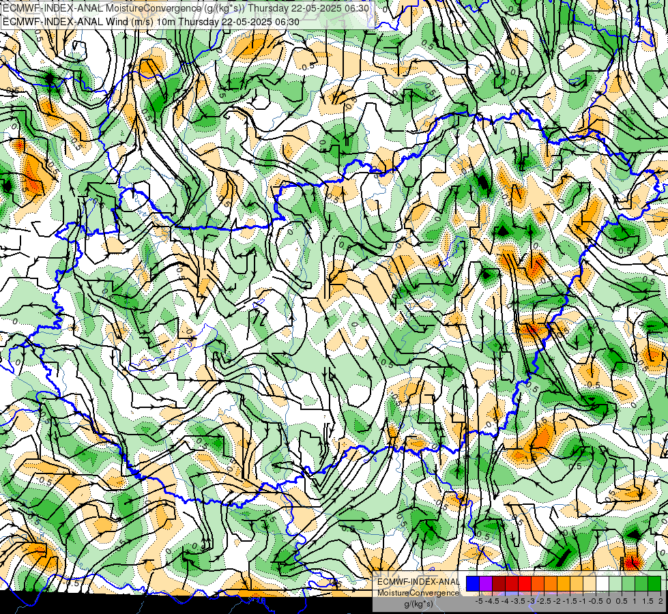Click the -2.5 tick label on the legend

[x=544, y=601]
